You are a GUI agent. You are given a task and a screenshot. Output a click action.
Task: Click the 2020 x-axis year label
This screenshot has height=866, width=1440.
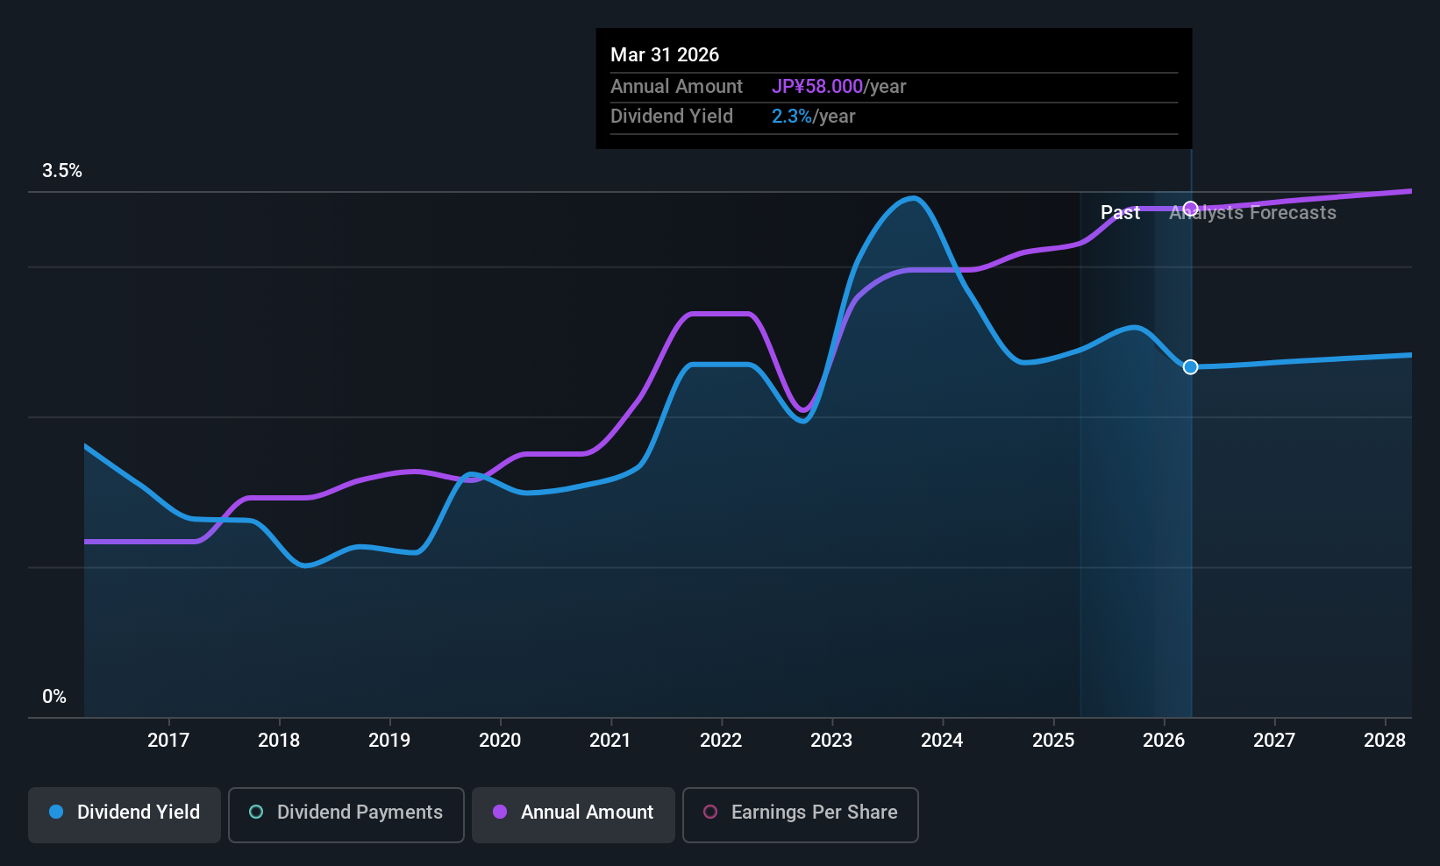pyautogui.click(x=500, y=741)
